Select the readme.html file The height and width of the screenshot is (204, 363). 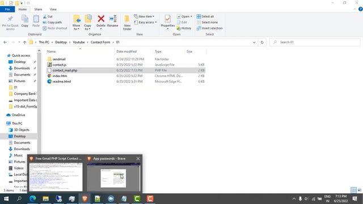(62, 81)
